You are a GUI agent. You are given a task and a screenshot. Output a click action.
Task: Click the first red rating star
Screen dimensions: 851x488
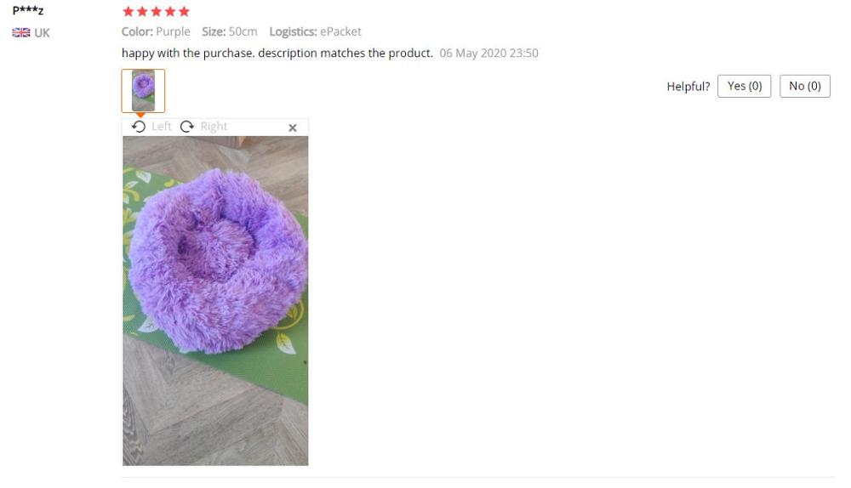click(129, 11)
